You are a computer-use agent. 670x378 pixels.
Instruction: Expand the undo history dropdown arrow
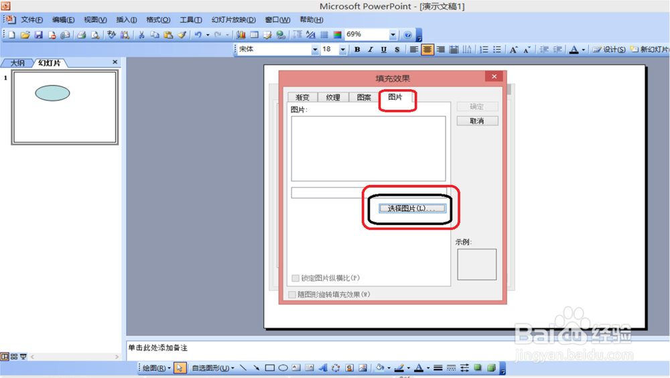pyautogui.click(x=208, y=35)
